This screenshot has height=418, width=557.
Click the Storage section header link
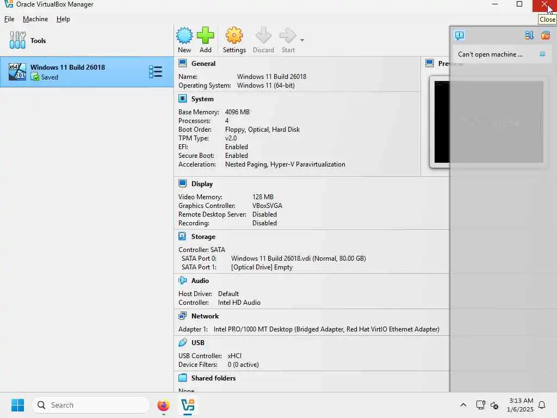(x=203, y=237)
